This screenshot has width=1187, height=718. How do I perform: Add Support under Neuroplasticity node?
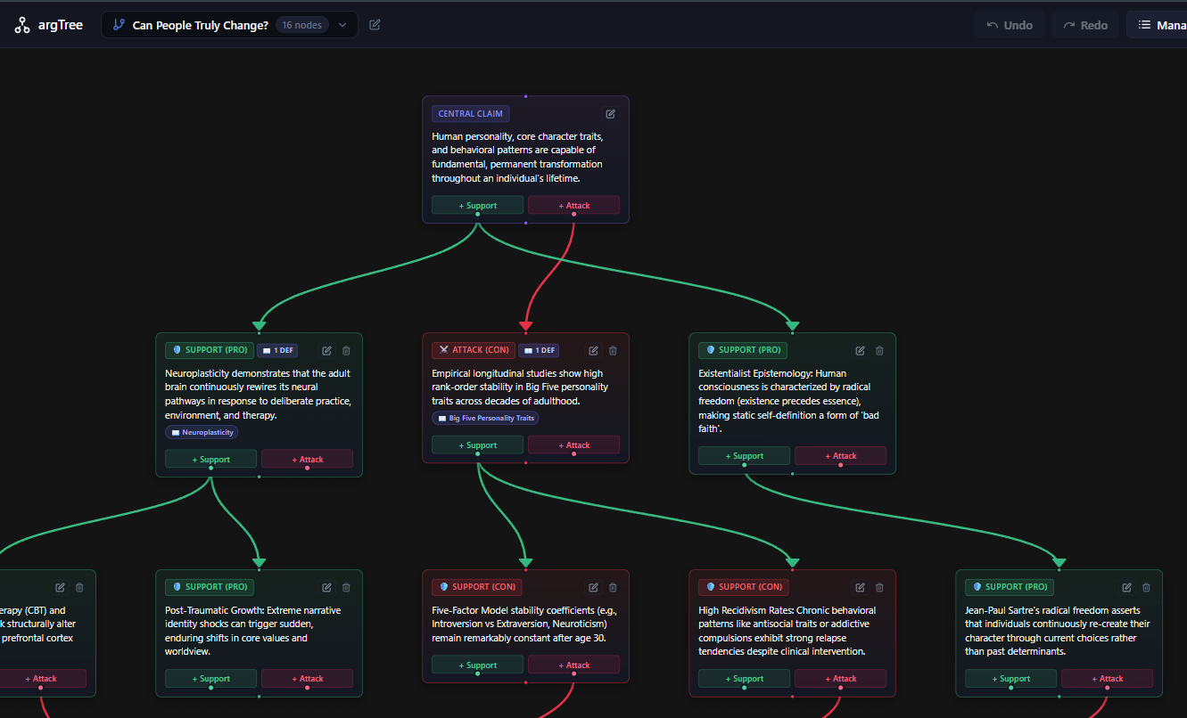coord(210,459)
